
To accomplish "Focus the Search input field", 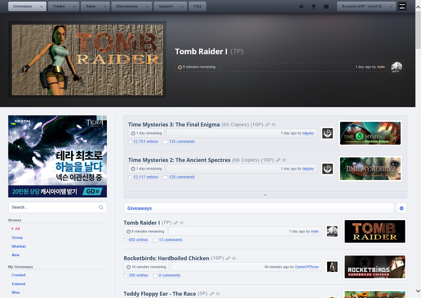I will click(57, 207).
